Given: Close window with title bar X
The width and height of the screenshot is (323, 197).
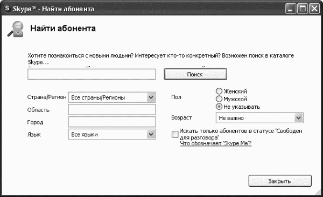Looking at the screenshot, I should click(x=314, y=9).
